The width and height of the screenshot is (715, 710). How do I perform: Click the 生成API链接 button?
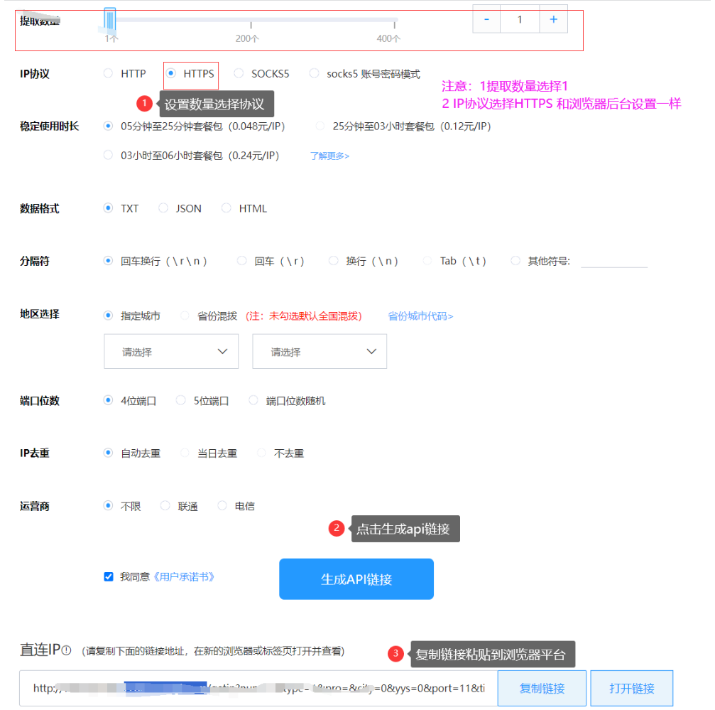coord(356,579)
